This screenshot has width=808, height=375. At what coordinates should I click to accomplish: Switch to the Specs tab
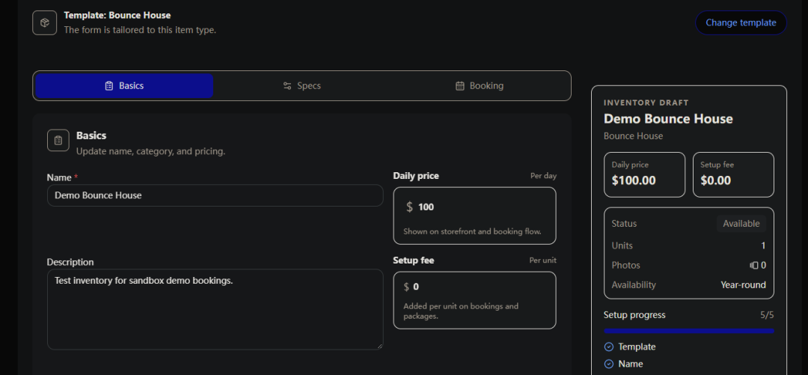(x=302, y=85)
